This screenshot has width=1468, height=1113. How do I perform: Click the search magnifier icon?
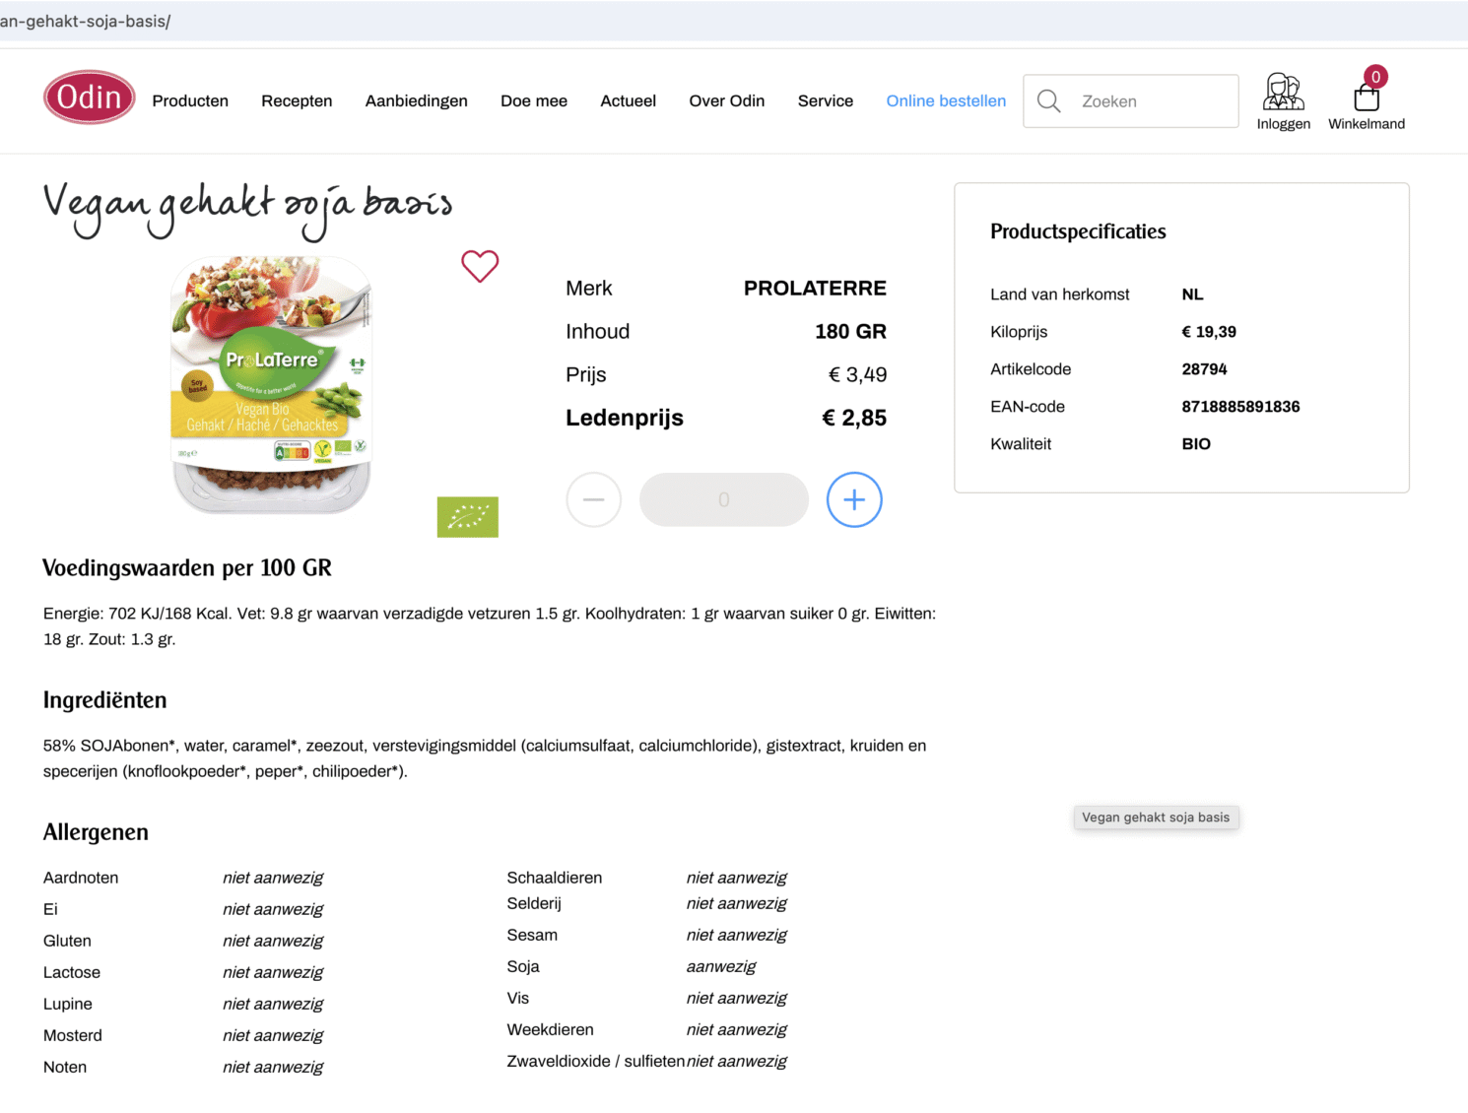[x=1049, y=101]
